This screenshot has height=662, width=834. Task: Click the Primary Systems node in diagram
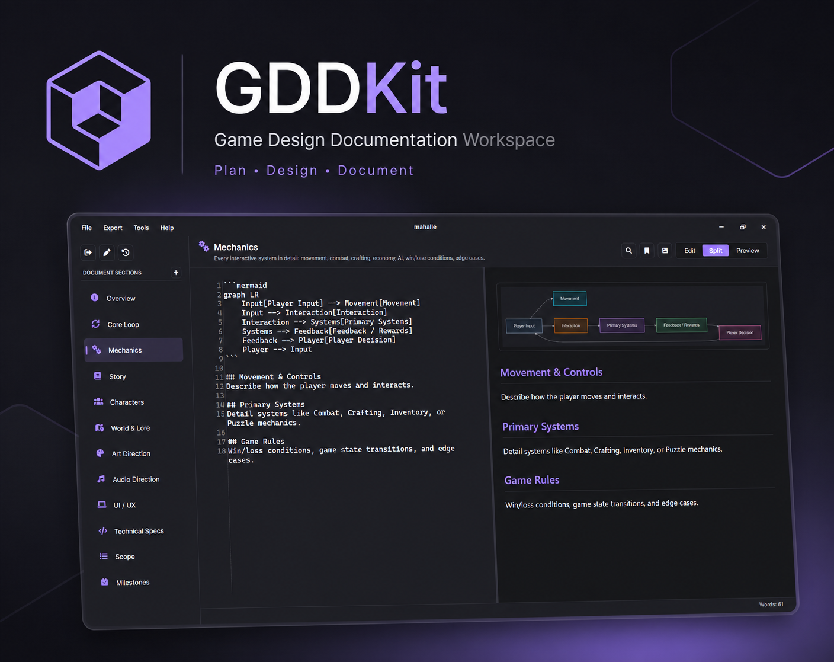tap(622, 325)
